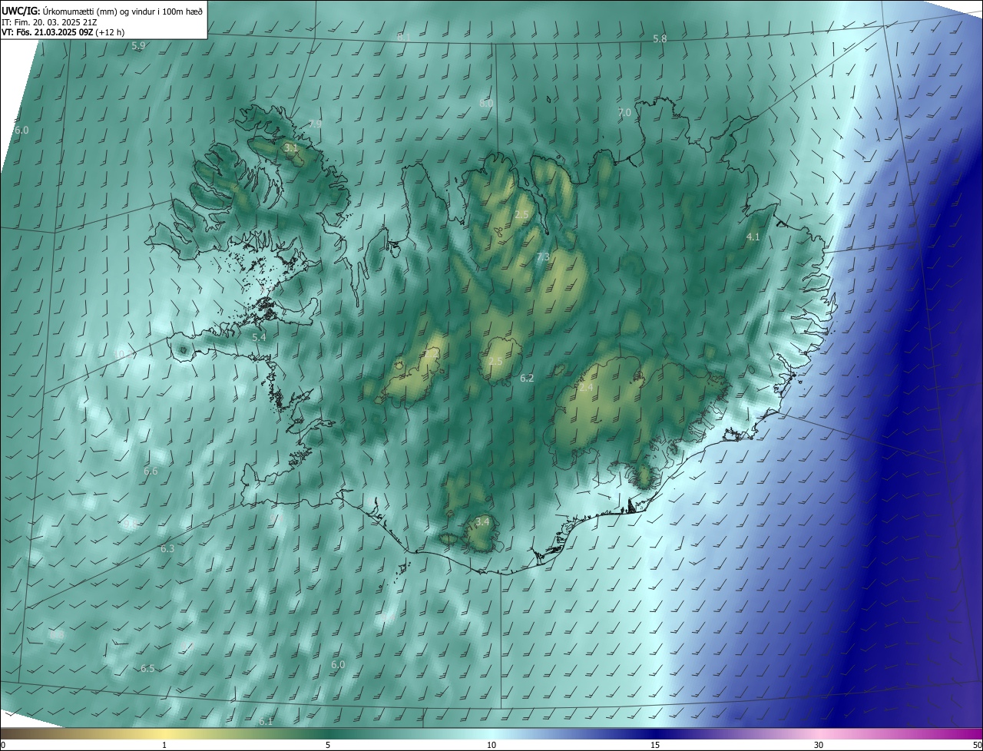
Task: Click the colorbar tick label 5
Action: [328, 745]
